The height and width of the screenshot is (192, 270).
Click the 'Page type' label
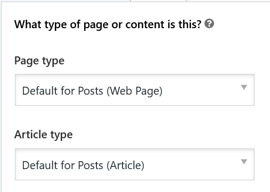tap(39, 61)
